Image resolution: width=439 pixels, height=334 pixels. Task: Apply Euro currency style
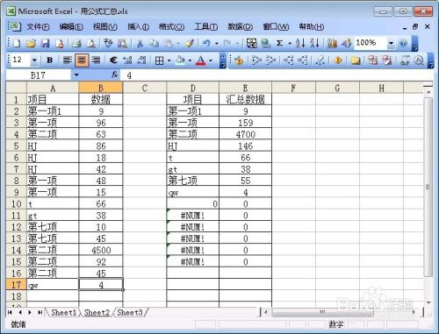point(113,60)
